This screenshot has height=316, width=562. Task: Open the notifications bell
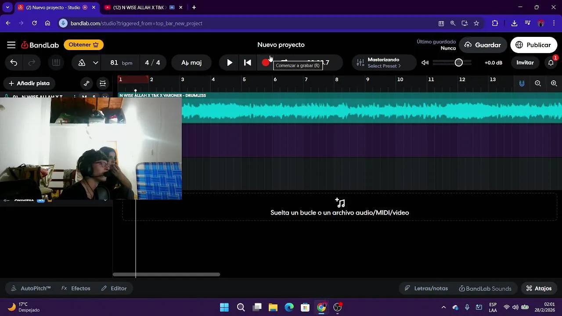551,63
